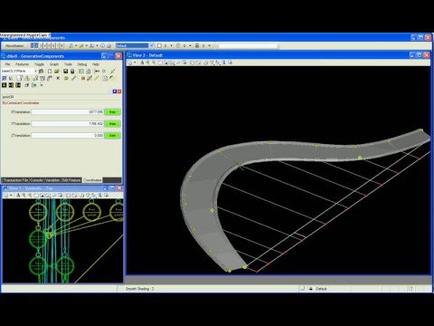Click Zoom Out icon in View 2 toolbar
Image resolution: width=434 pixels, height=326 pixels.
(154, 62)
